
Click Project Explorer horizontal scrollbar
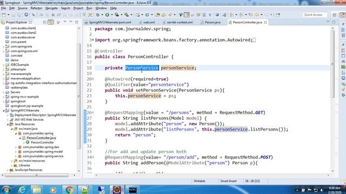pyautogui.click(x=37, y=175)
